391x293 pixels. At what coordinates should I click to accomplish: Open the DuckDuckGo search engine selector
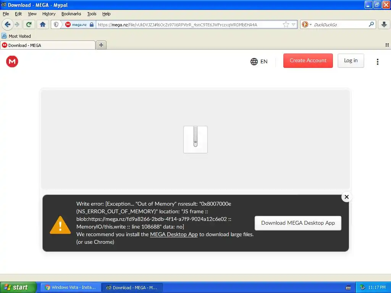[x=307, y=24]
